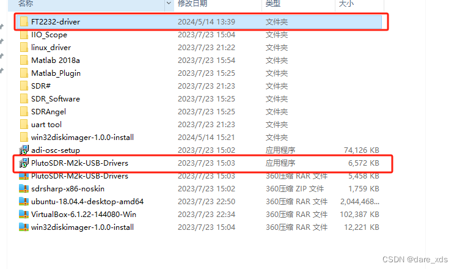This screenshot has height=269, width=457.
Task: Open the 名称 column header dropdown arrow
Action: point(169,3)
